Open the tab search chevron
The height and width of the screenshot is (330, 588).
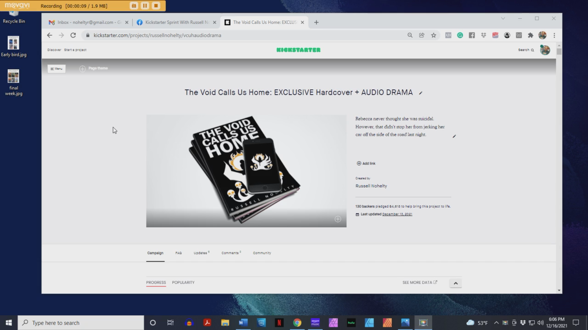point(503,18)
